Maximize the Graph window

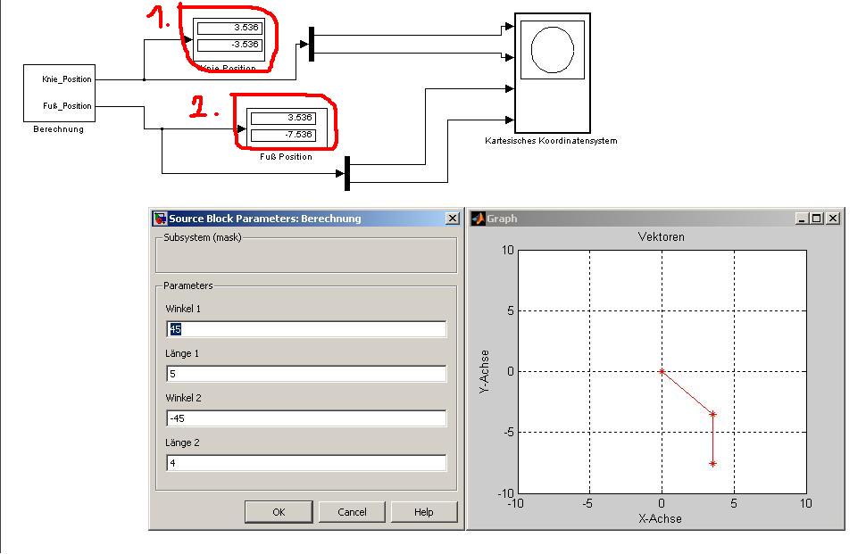[x=817, y=219]
